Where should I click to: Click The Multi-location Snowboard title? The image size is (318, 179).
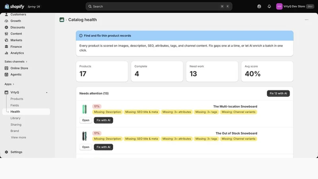pos(235,106)
